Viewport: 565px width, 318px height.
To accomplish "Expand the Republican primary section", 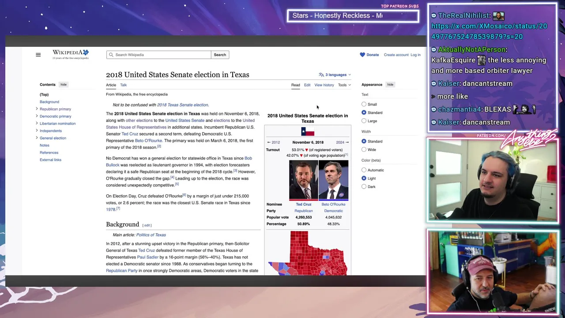I will (x=37, y=109).
